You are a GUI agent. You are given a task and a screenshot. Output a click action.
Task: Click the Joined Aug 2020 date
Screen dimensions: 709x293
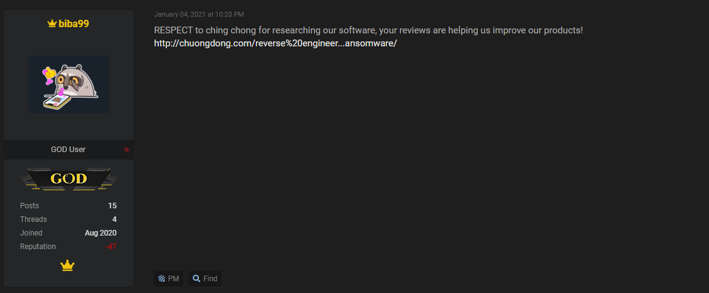point(101,233)
